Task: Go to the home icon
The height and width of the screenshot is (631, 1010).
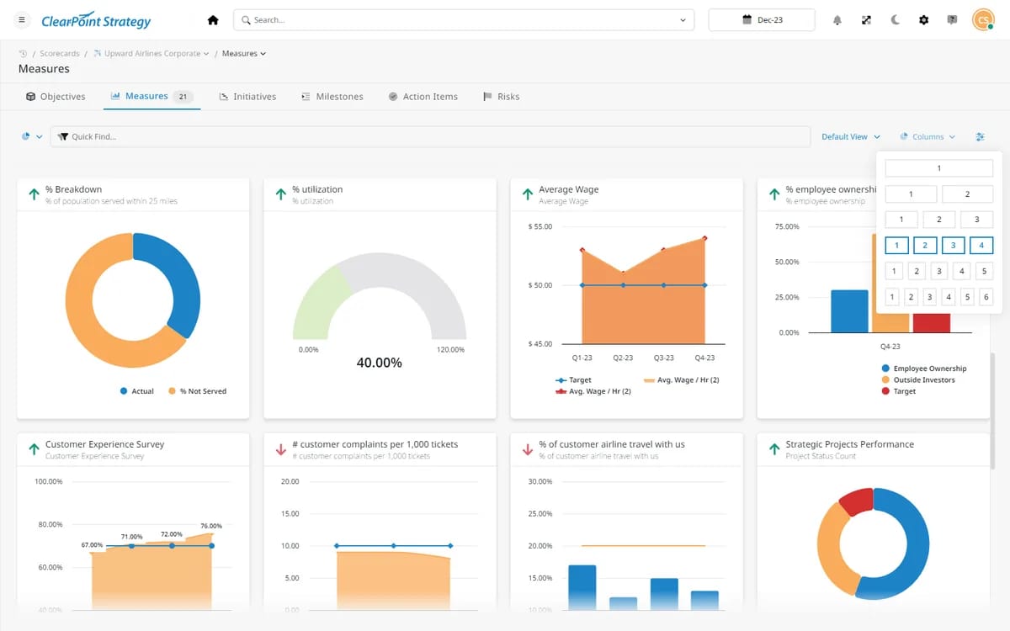Action: click(213, 20)
